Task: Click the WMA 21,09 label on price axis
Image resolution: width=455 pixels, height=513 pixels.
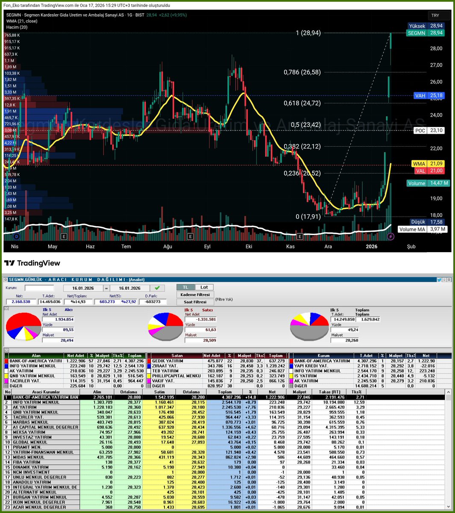Action: [x=428, y=164]
